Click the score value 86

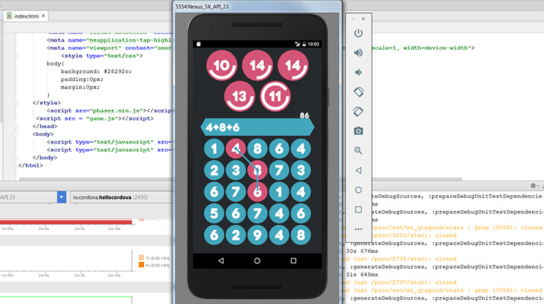(x=304, y=115)
